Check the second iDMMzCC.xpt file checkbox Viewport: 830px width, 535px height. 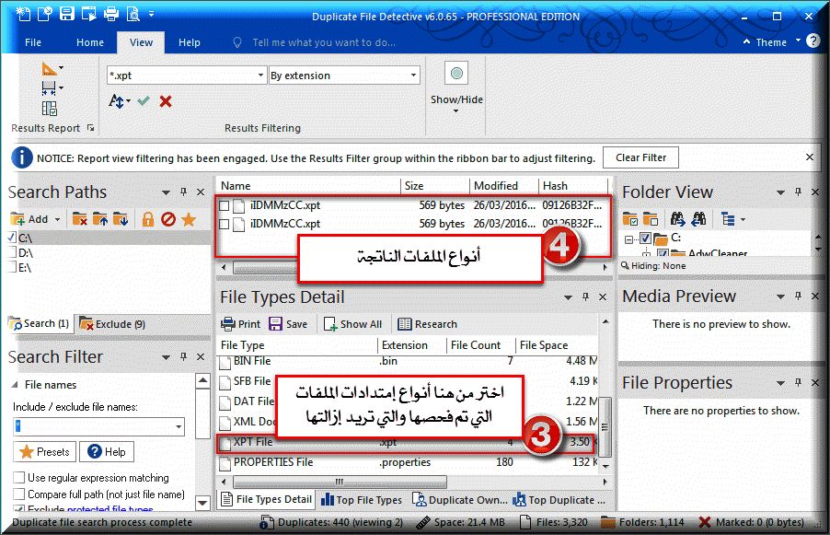[224, 224]
